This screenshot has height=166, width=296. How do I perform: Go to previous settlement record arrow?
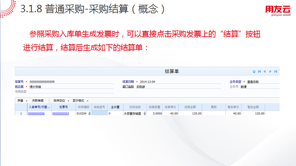[265, 71]
